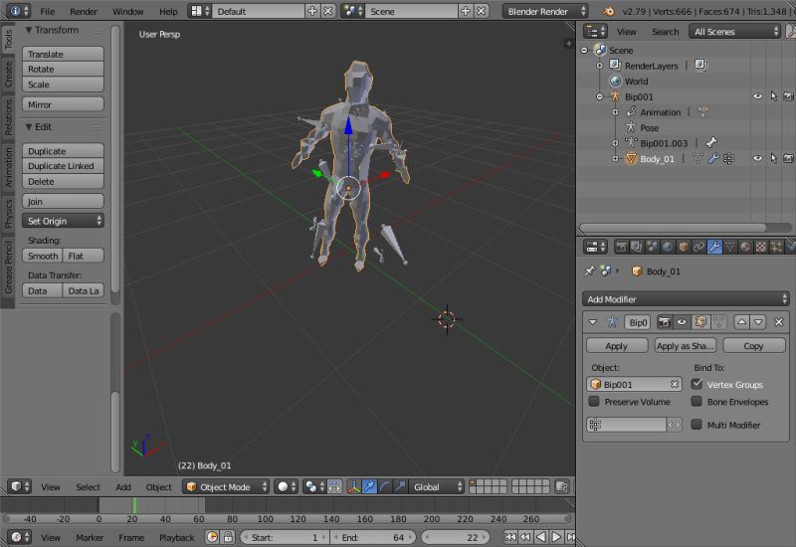Click the pin icon beside Body_01

point(589,271)
